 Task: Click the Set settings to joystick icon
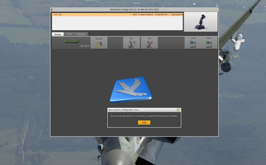[149, 43]
